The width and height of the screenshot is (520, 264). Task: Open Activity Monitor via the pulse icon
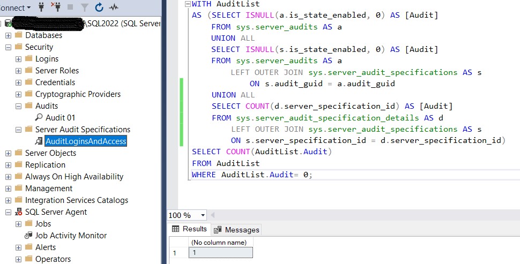point(114,7)
